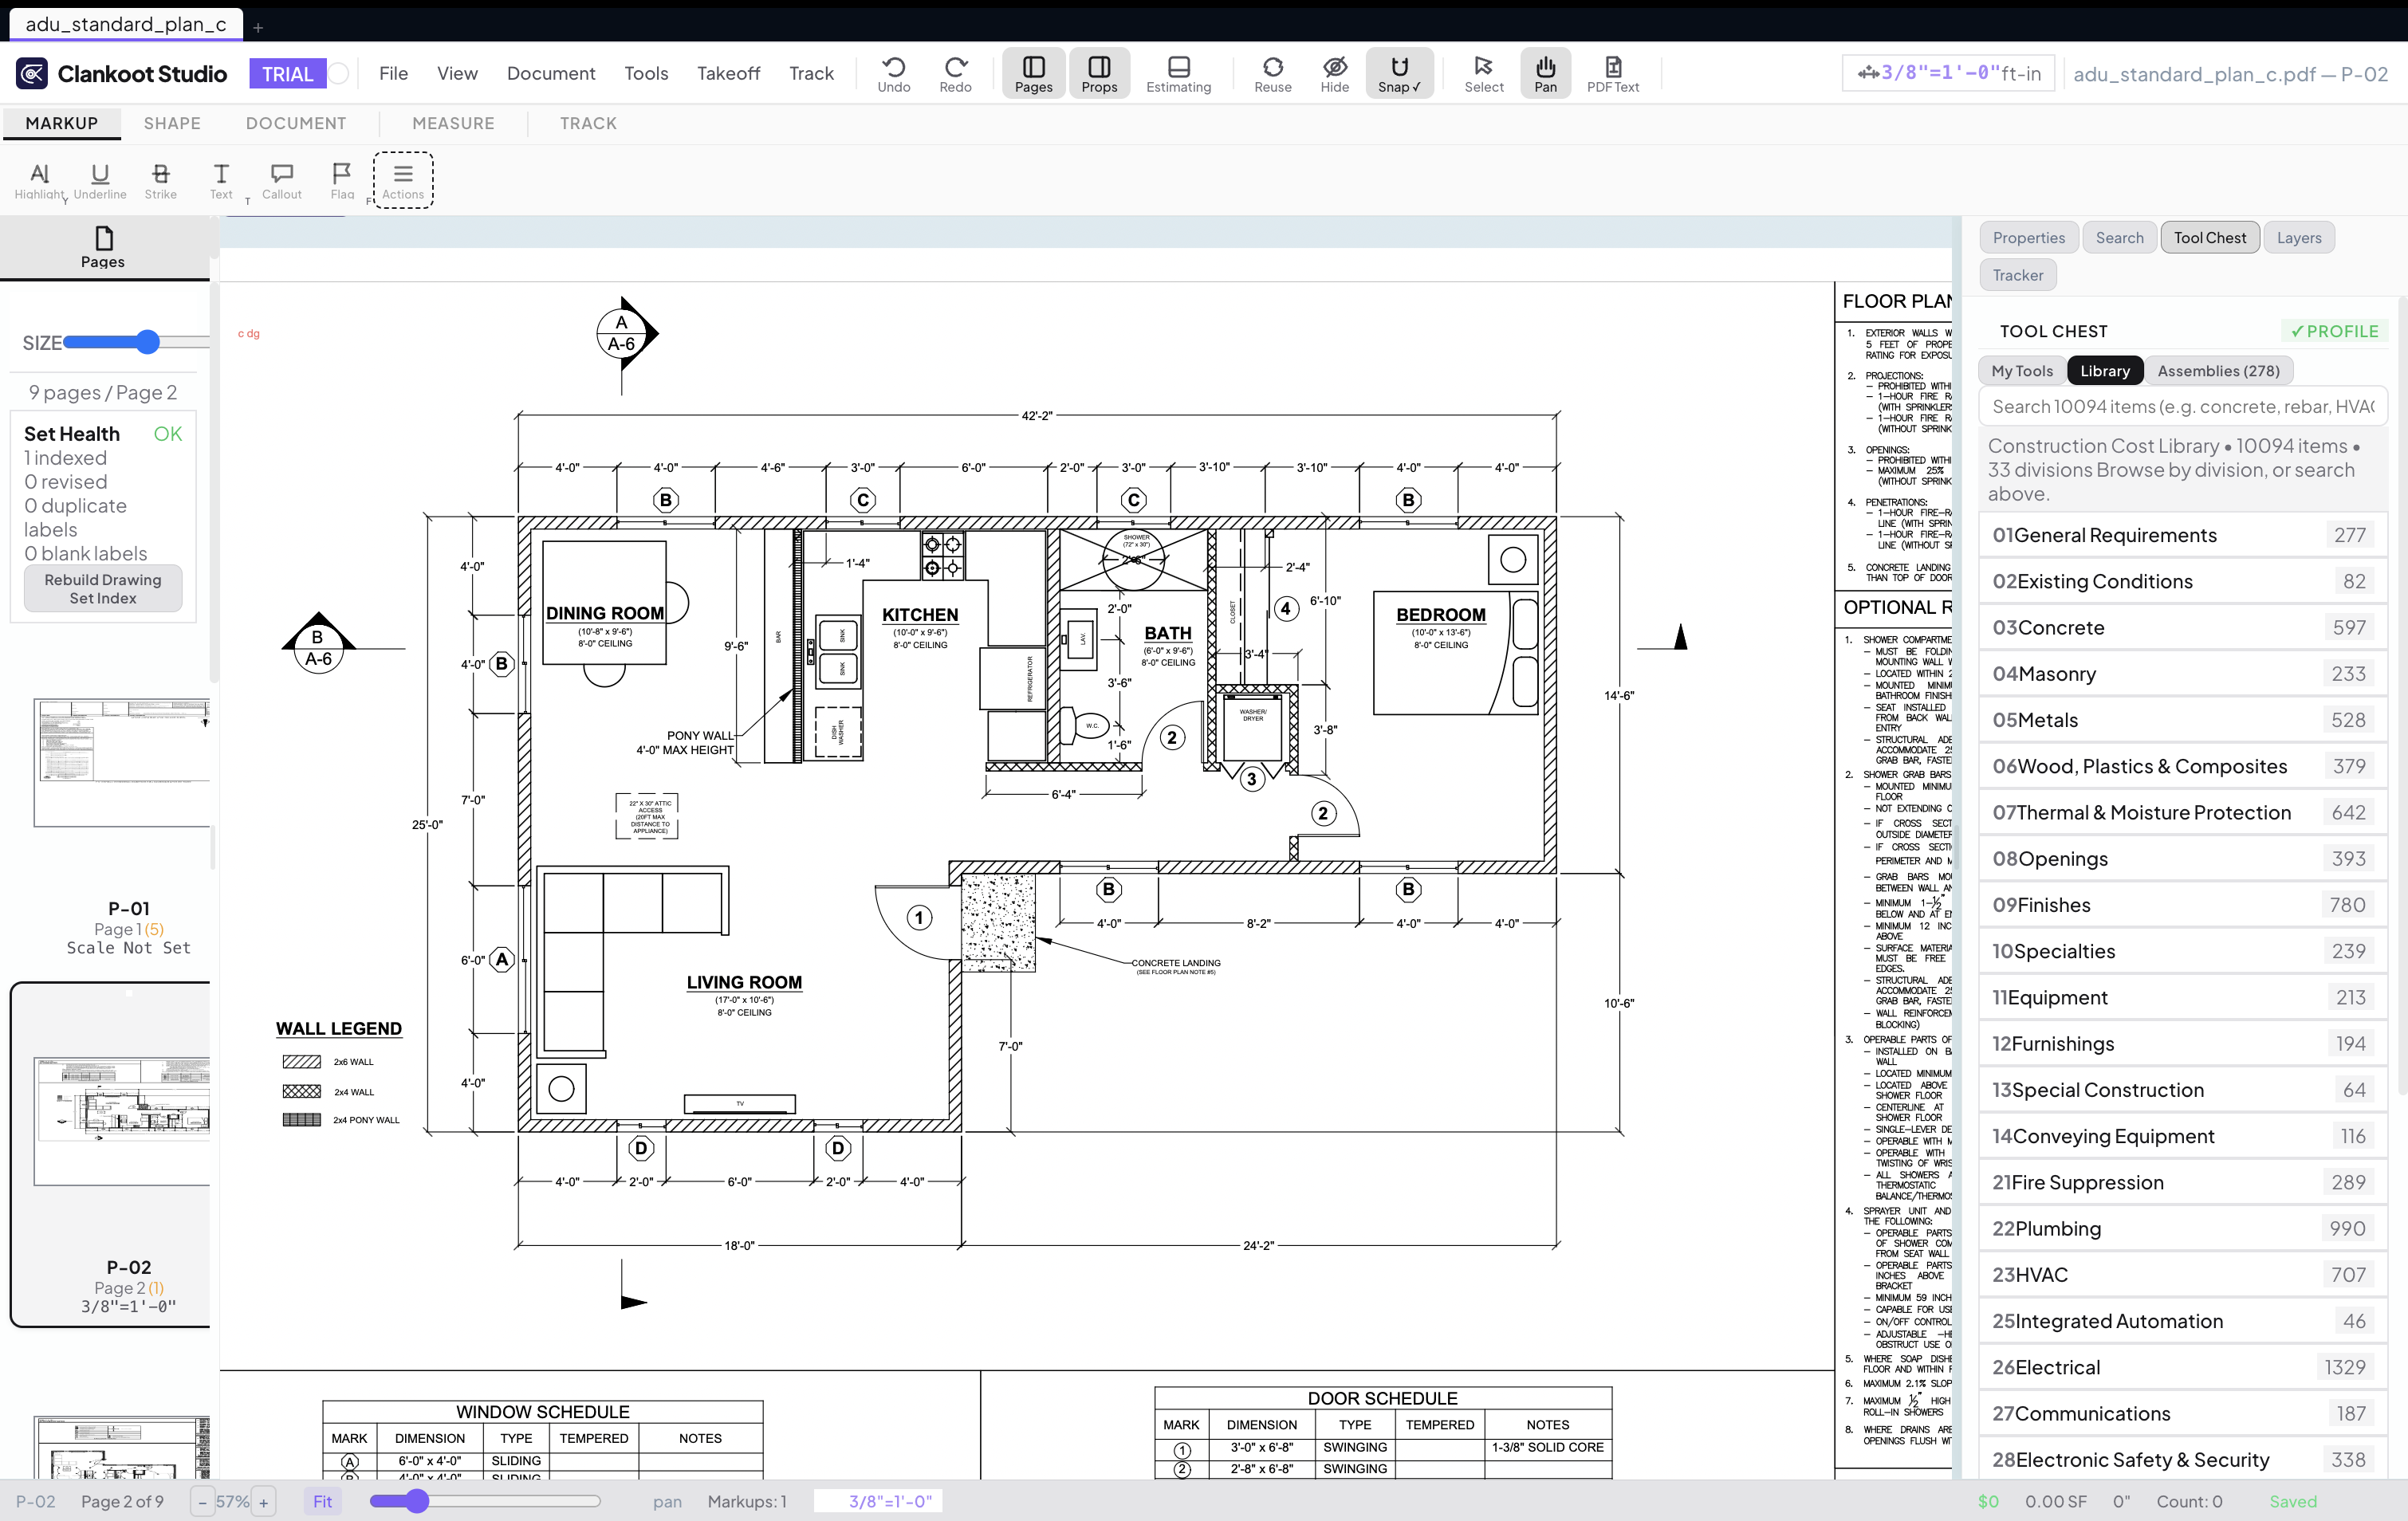
Task: Click the Fit zoom button
Action: (x=322, y=1501)
